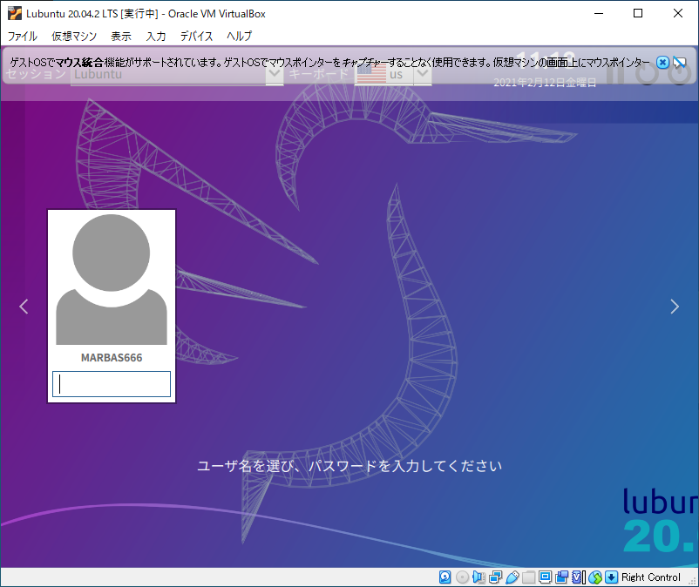This screenshot has height=587, width=699.
Task: Click the audio status icon
Action: click(x=478, y=577)
